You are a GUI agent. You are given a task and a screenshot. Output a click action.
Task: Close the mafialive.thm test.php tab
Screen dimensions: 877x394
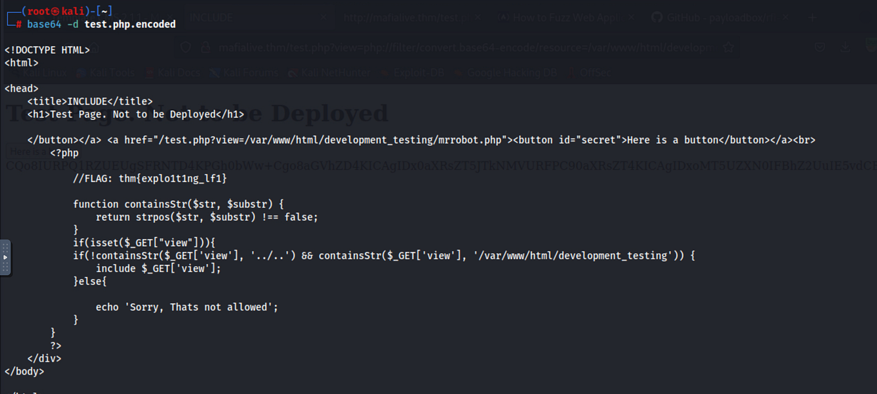coord(478,17)
